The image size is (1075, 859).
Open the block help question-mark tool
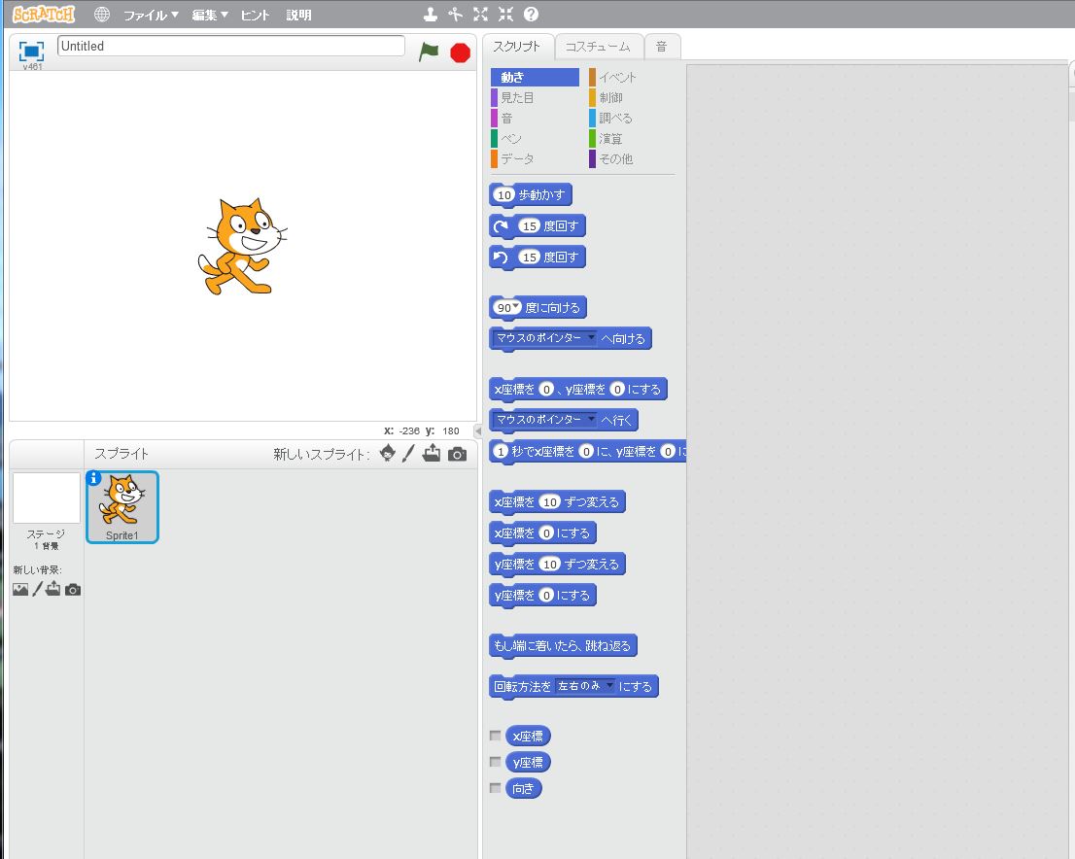click(x=531, y=15)
